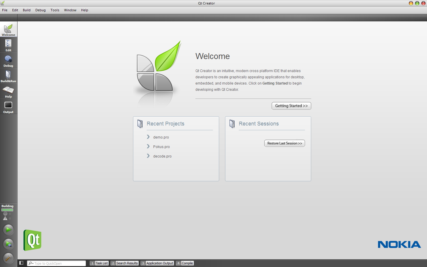This screenshot has width=427, height=267.
Task: Click the Recent Projects heading
Action: click(x=165, y=124)
